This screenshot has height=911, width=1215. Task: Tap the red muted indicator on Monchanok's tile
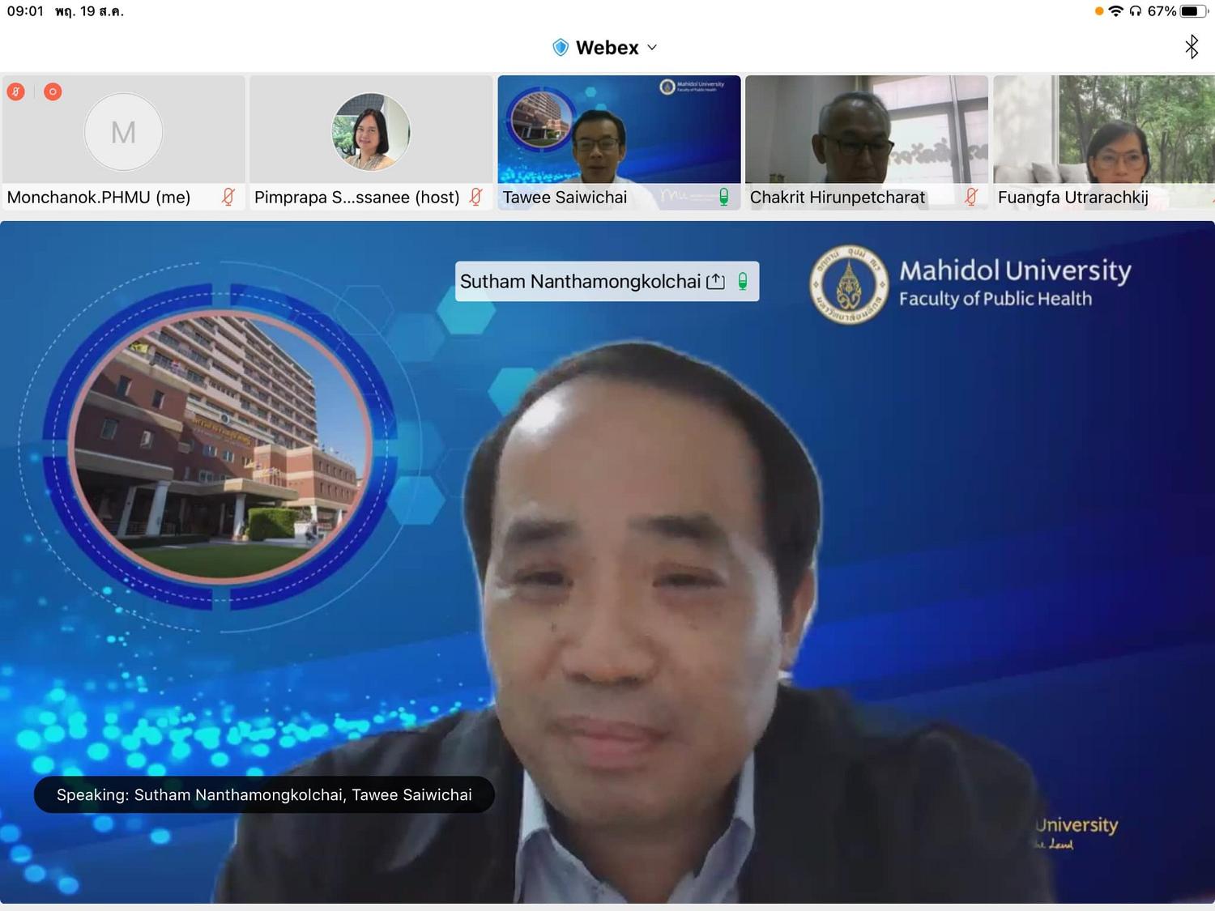15,92
